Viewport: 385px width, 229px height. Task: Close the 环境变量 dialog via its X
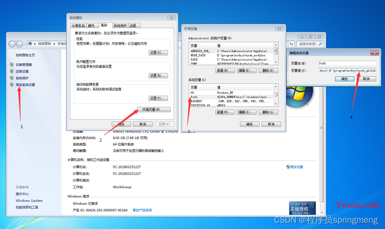click(279, 29)
